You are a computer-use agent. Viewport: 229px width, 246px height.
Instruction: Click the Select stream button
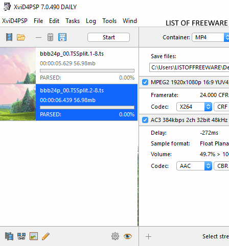[216, 236]
